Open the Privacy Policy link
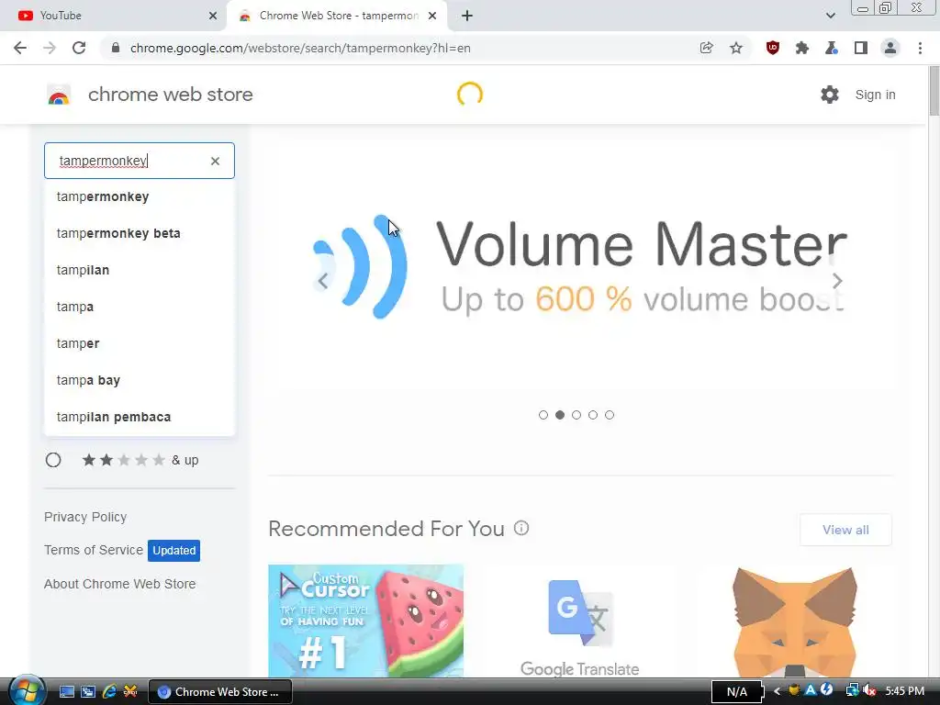Screen dimensions: 940x705 [85, 517]
